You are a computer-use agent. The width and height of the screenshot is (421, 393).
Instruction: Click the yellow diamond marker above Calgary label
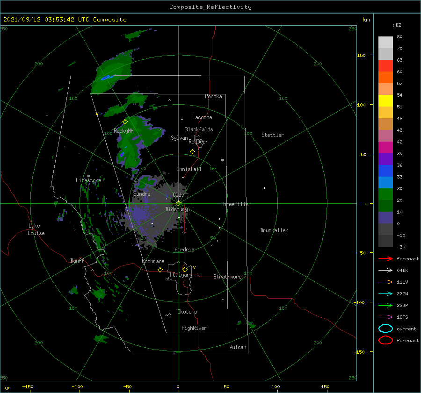click(x=185, y=269)
